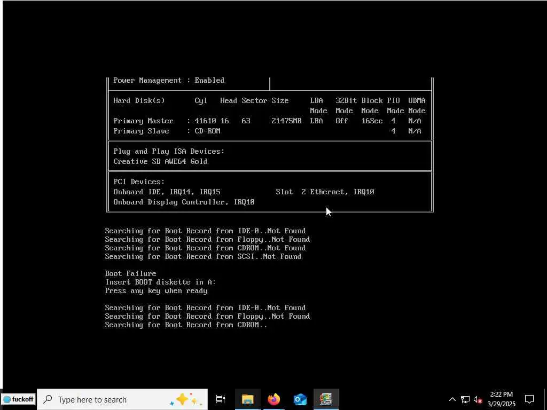The image size is (547, 410).
Task: Click the disk size 21475MB
Action: point(286,121)
